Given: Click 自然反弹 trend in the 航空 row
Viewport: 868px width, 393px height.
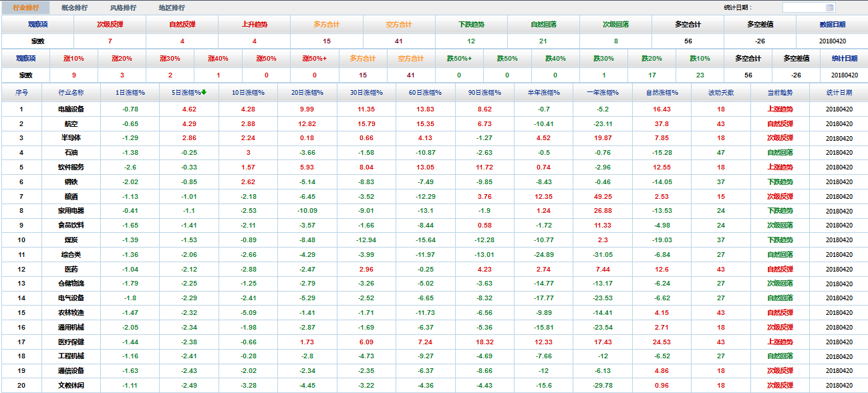Looking at the screenshot, I should (x=780, y=123).
